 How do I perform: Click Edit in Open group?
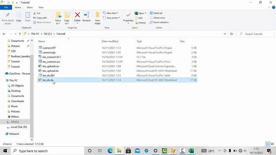[x=139, y=18]
